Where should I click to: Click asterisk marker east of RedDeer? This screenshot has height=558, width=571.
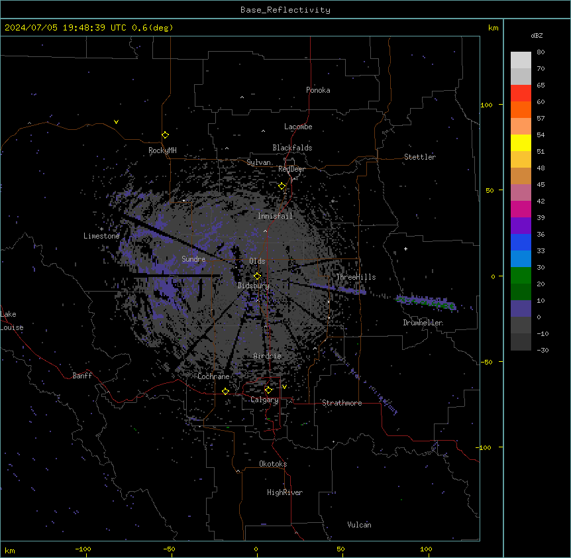[x=333, y=201]
